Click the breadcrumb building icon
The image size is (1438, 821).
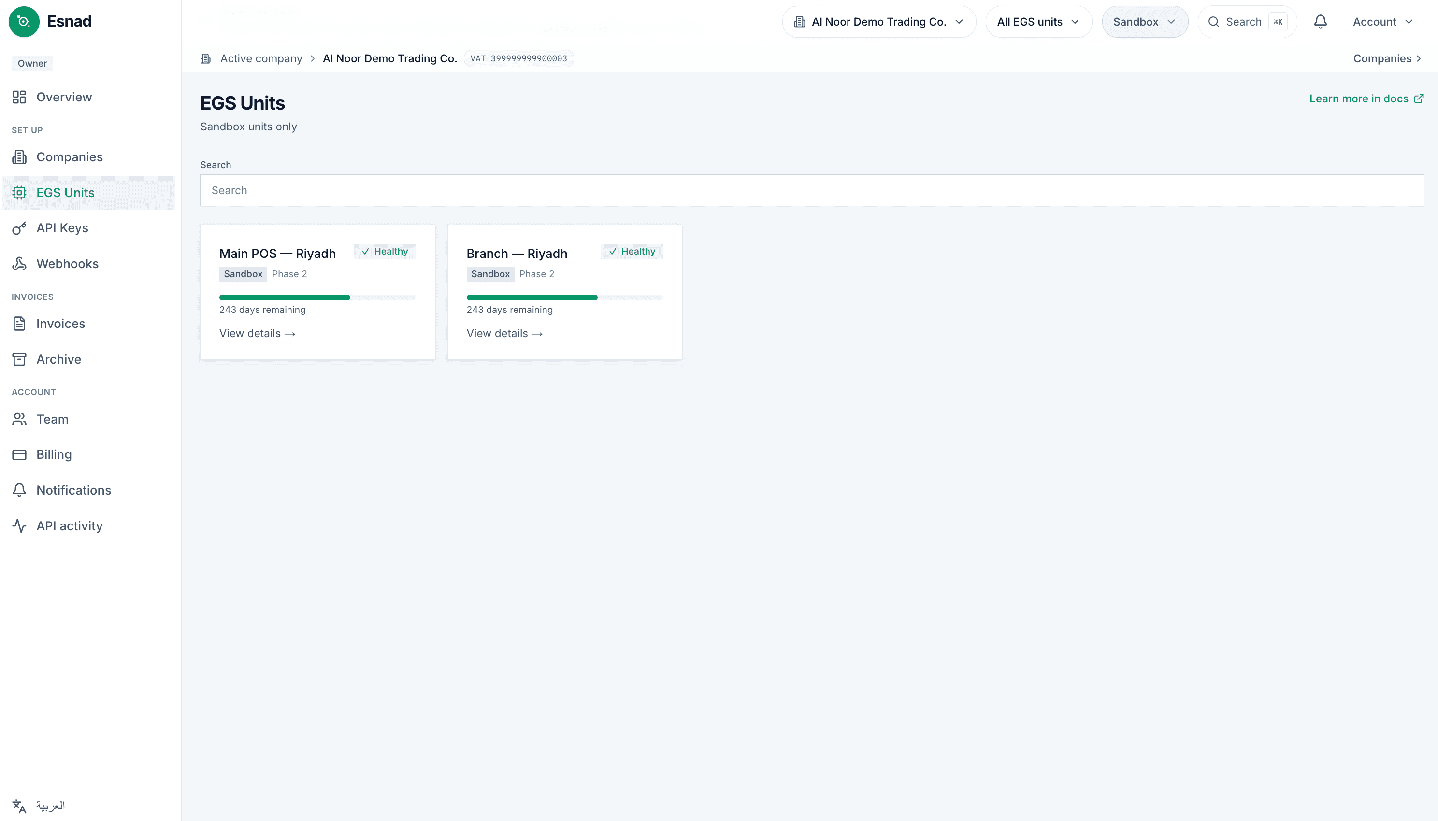(206, 58)
